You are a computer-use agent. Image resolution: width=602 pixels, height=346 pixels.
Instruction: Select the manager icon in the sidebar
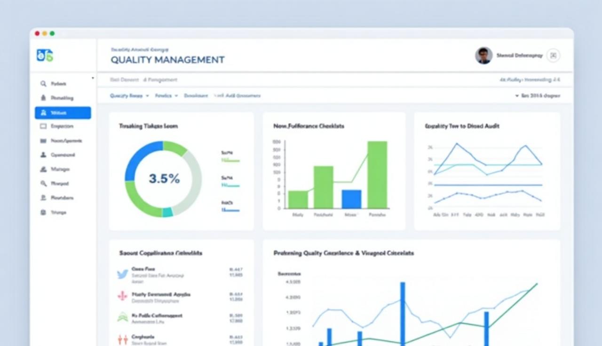click(43, 169)
